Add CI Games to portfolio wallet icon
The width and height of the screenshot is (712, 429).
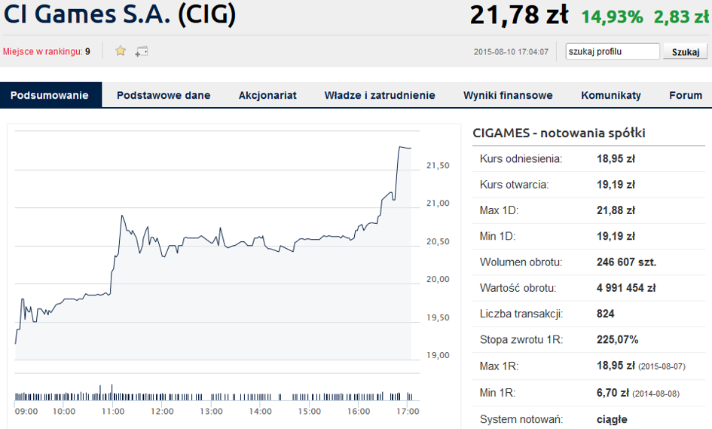coord(141,51)
